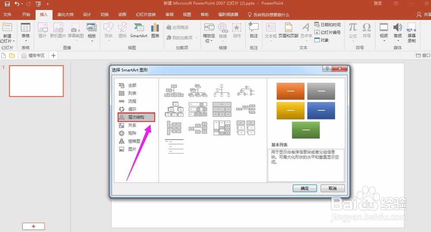
Task: Open the New Slide (新建幻灯片) button
Action: click(x=7, y=33)
